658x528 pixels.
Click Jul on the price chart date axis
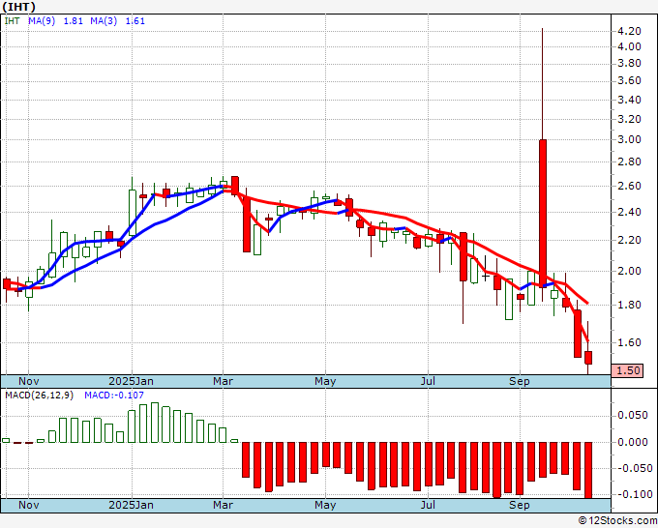pos(428,381)
